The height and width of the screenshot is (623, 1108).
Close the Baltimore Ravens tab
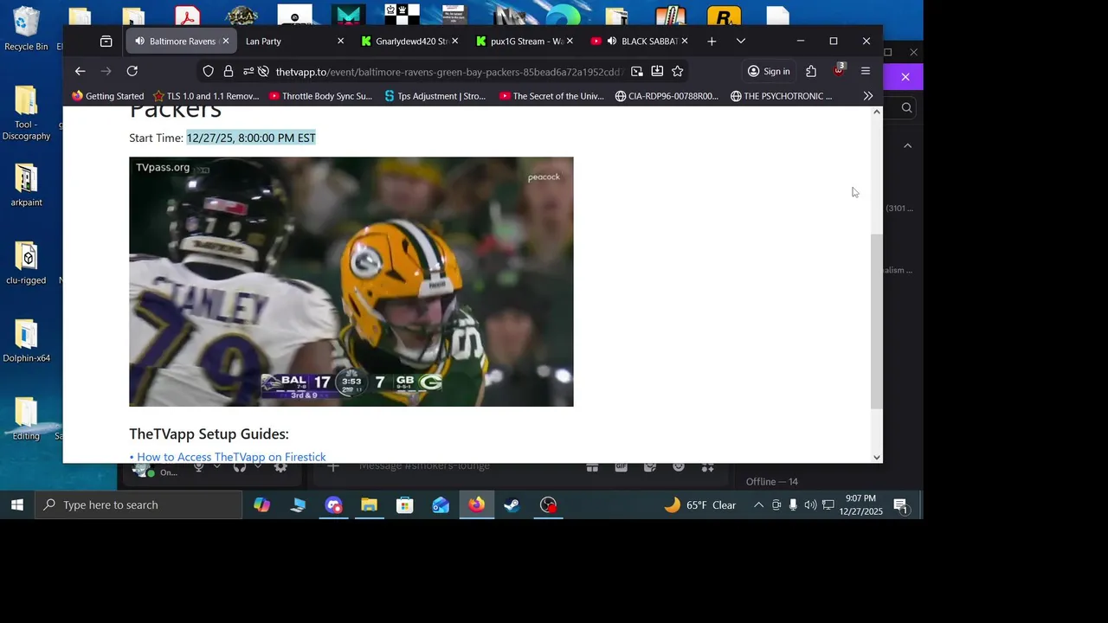coord(225,41)
